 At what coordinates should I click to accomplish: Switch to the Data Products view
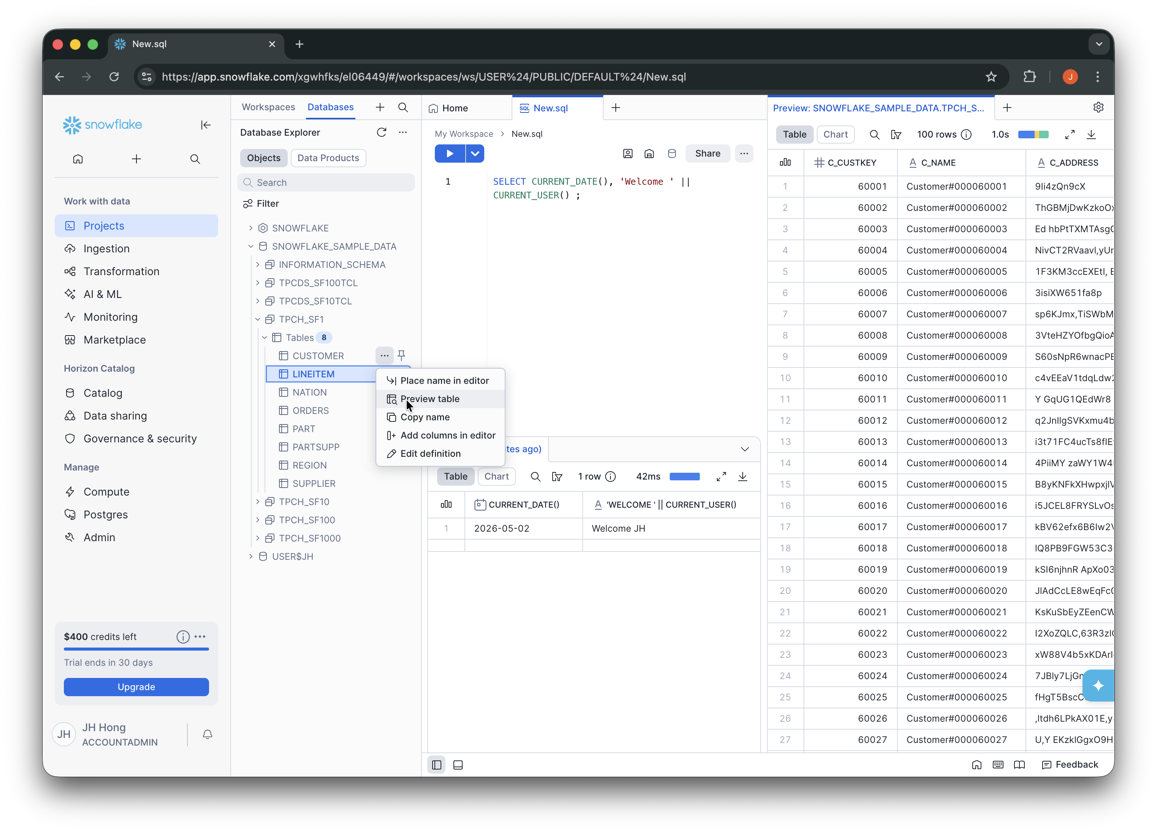click(x=328, y=158)
